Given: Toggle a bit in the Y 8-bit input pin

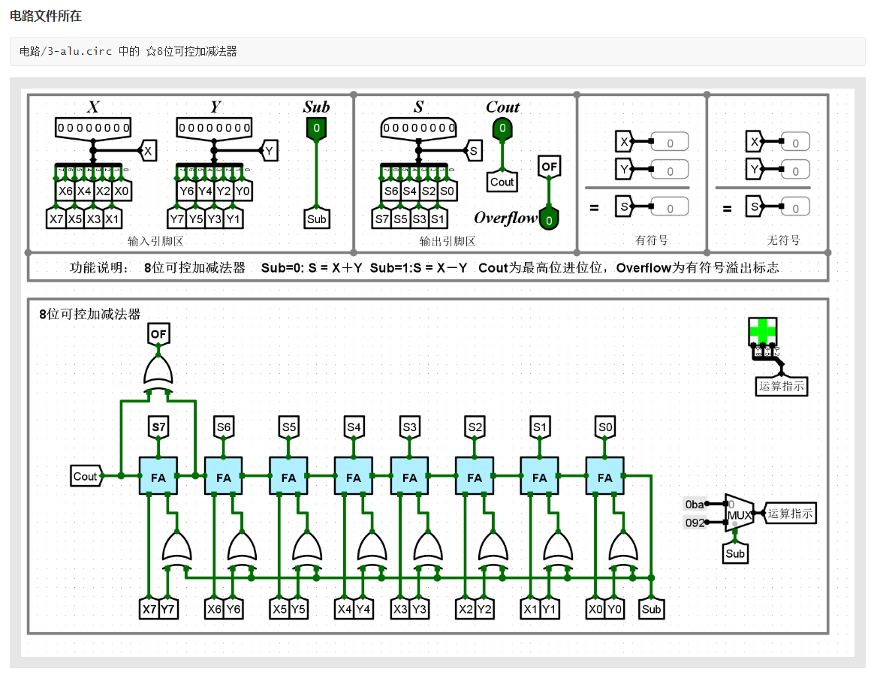Looking at the screenshot, I should (214, 128).
